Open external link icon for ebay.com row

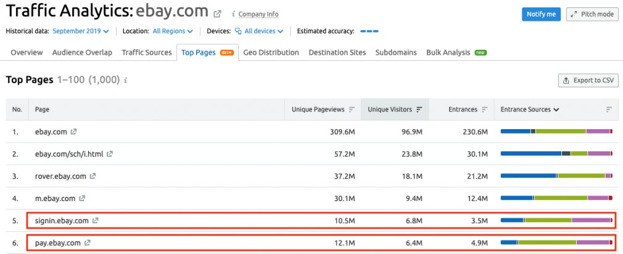tap(73, 132)
